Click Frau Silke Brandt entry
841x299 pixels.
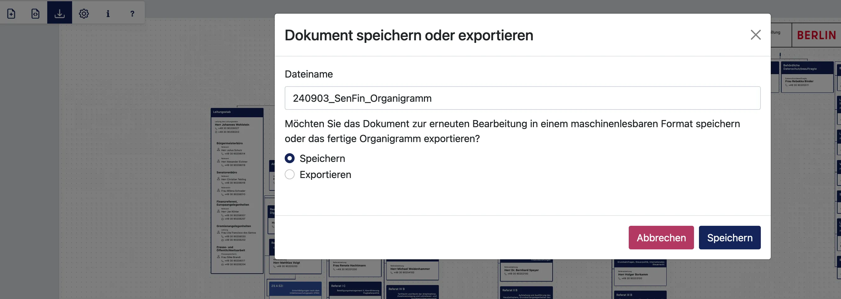tap(231, 257)
